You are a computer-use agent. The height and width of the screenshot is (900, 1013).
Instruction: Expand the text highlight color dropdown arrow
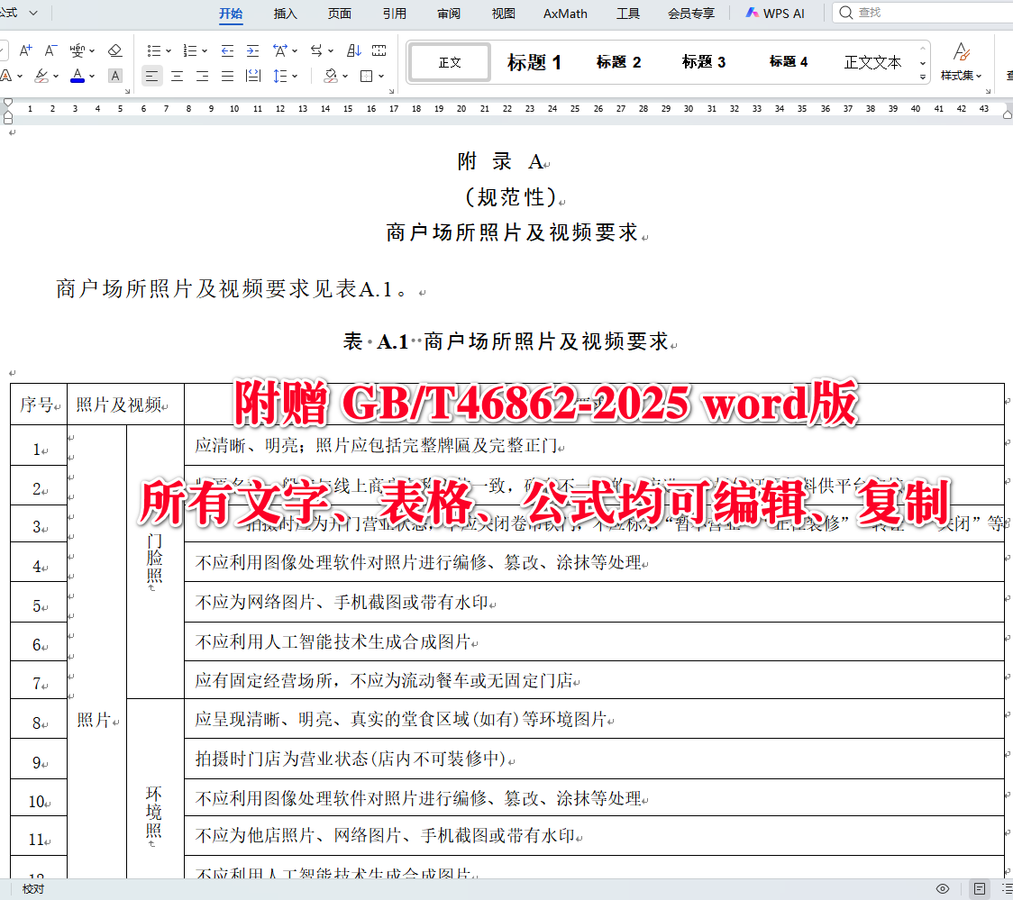pos(56,76)
